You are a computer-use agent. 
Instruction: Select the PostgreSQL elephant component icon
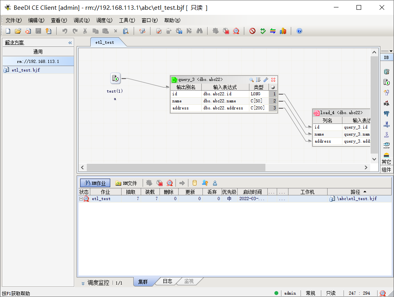[x=387, y=114]
